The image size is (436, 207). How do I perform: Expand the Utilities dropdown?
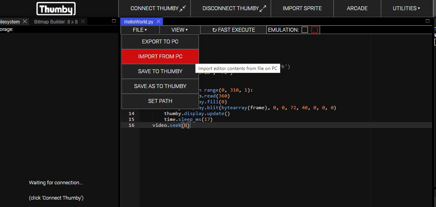[406, 8]
